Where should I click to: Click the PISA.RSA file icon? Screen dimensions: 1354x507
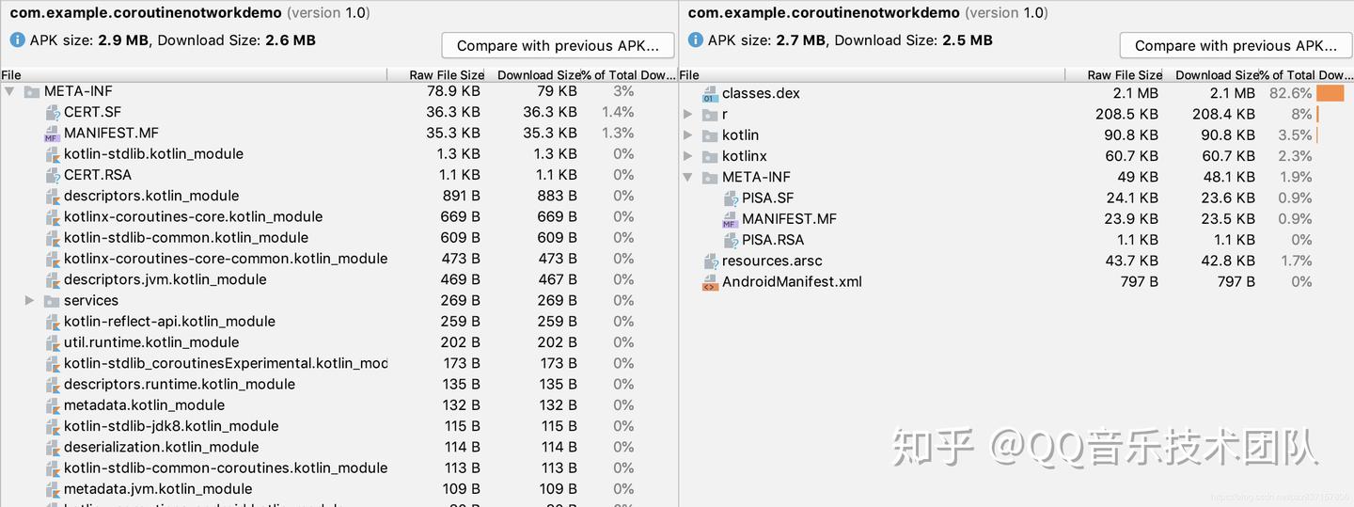point(730,240)
